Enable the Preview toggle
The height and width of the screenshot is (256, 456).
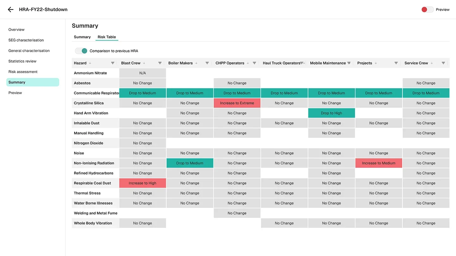[x=427, y=9]
